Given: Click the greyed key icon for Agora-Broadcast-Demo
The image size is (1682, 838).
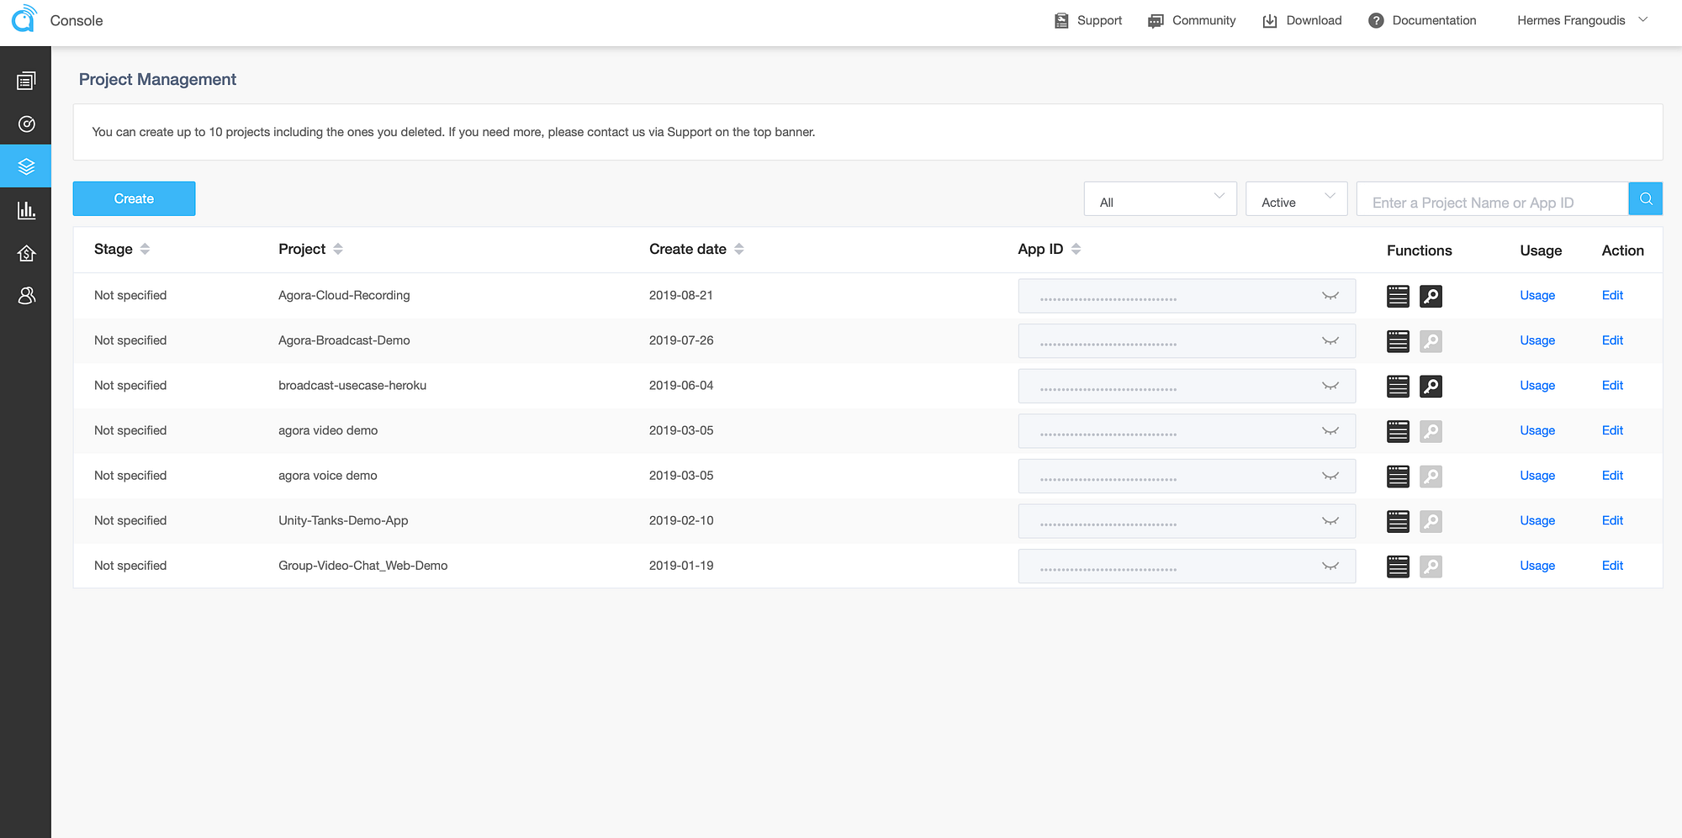Looking at the screenshot, I should click(1431, 341).
